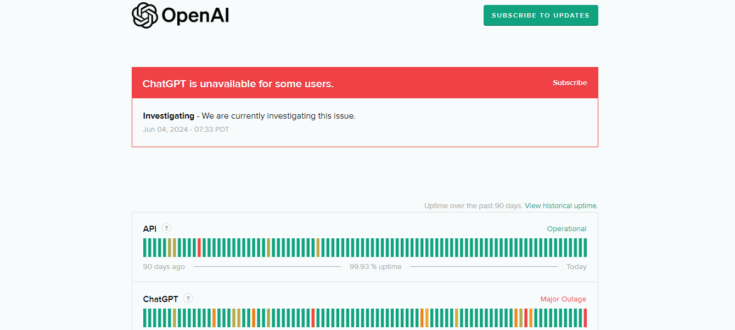The width and height of the screenshot is (735, 330).
Task: Click the 99.93 % uptime text
Action: (375, 267)
